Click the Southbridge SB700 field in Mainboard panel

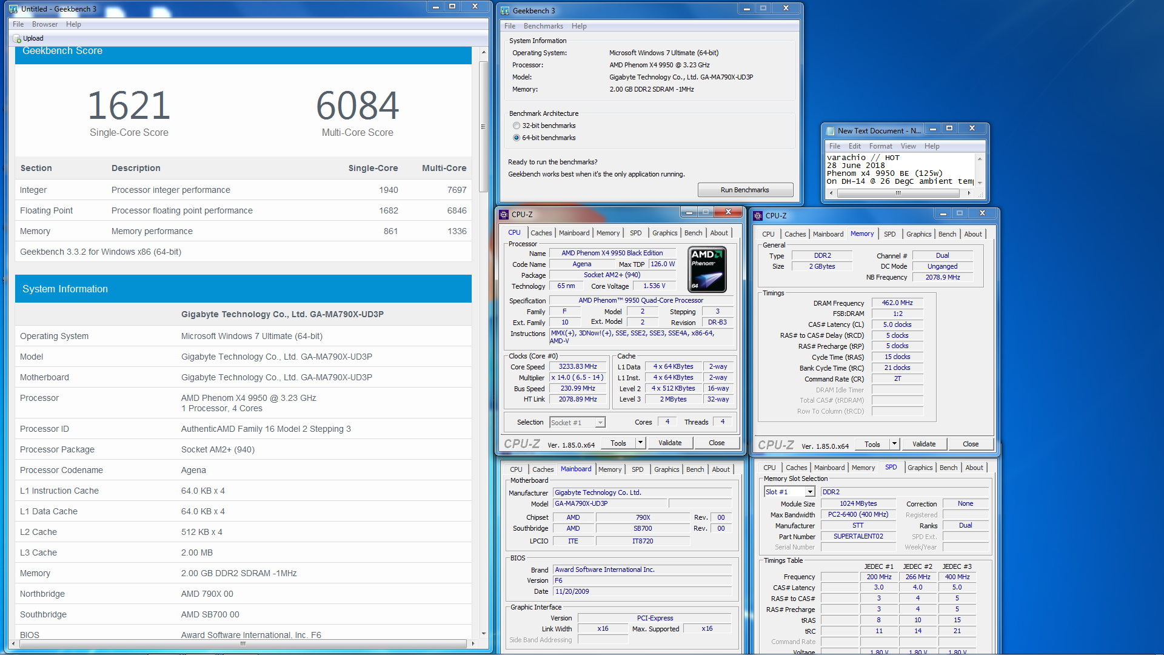(x=643, y=529)
